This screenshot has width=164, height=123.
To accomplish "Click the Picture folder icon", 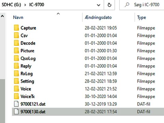I will coord(16,51).
